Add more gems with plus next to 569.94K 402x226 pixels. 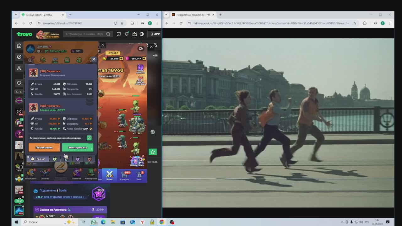pyautogui.click(x=144, y=58)
